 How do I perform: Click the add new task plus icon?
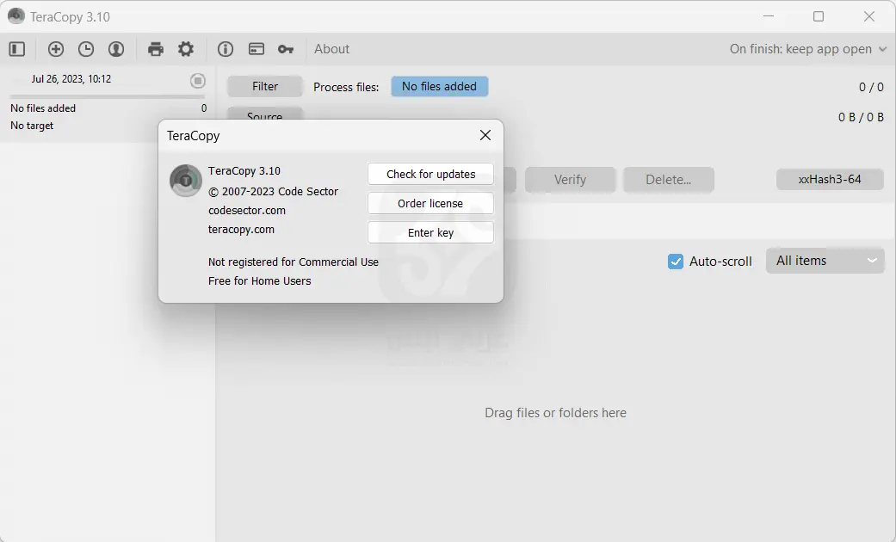click(x=56, y=49)
